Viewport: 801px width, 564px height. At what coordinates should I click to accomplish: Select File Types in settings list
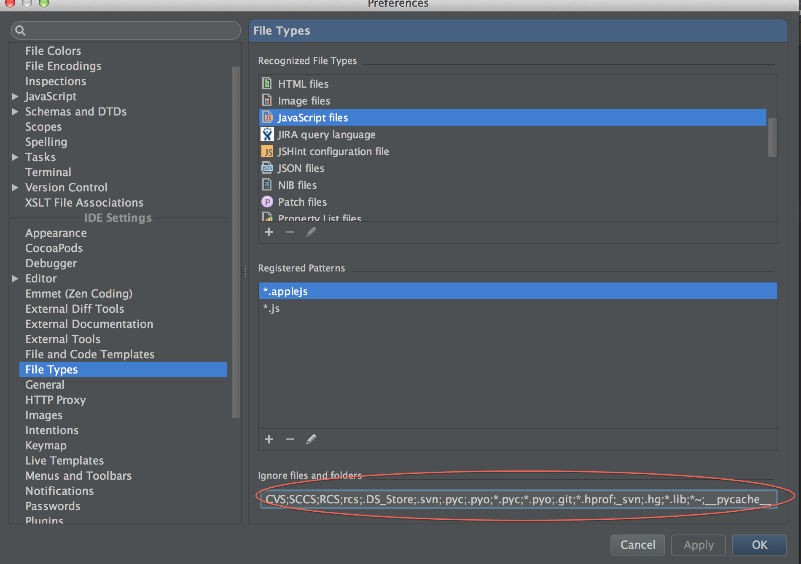click(123, 370)
